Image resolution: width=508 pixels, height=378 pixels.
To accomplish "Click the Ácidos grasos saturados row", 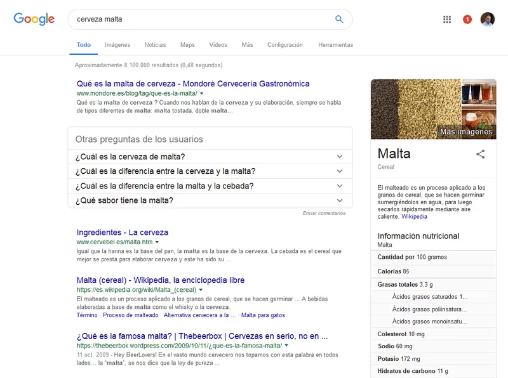I will coord(434,297).
